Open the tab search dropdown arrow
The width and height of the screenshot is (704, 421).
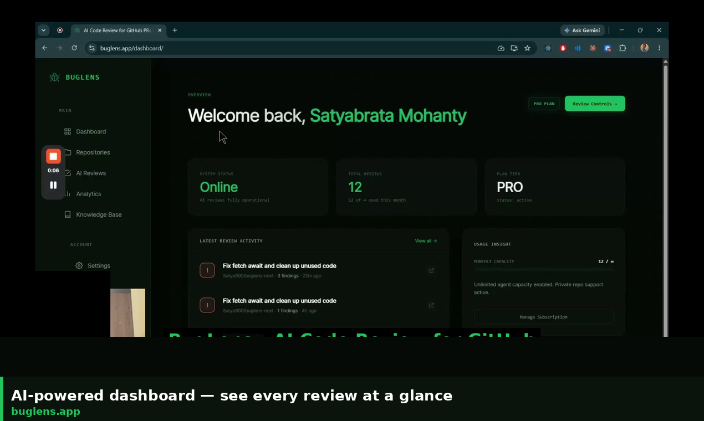tap(43, 30)
